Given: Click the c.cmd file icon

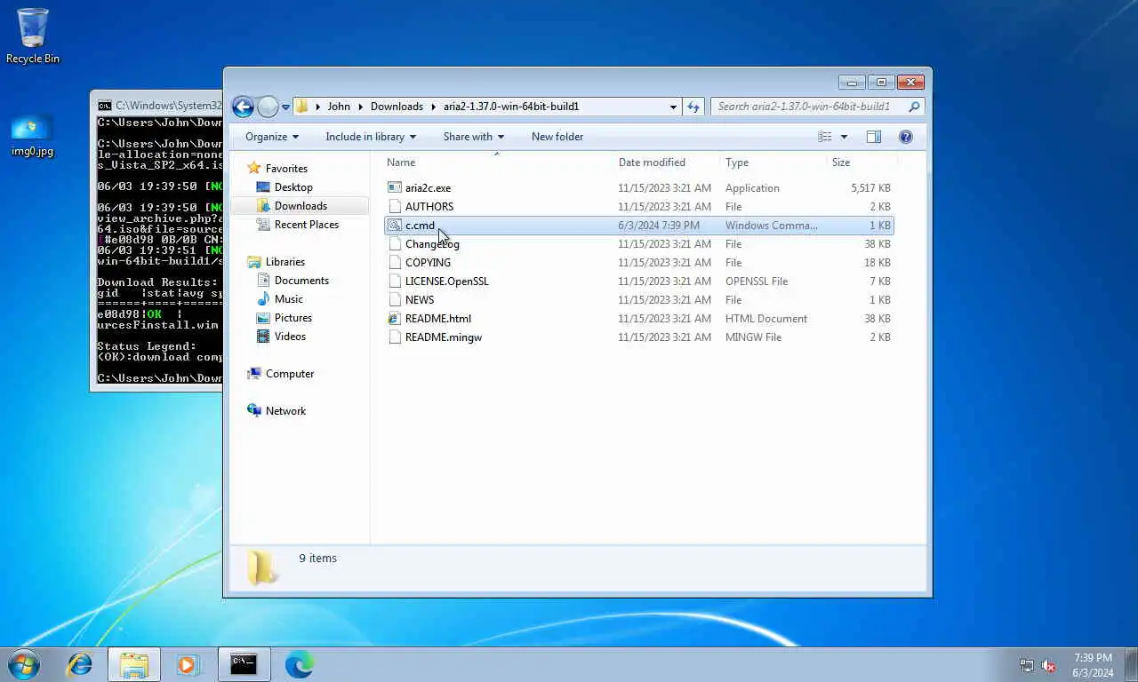Looking at the screenshot, I should coord(395,226).
